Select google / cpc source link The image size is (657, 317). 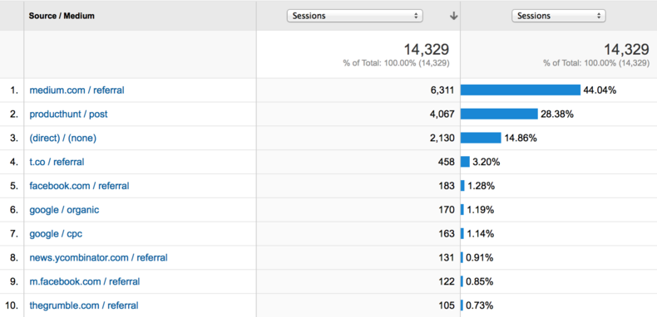56,233
